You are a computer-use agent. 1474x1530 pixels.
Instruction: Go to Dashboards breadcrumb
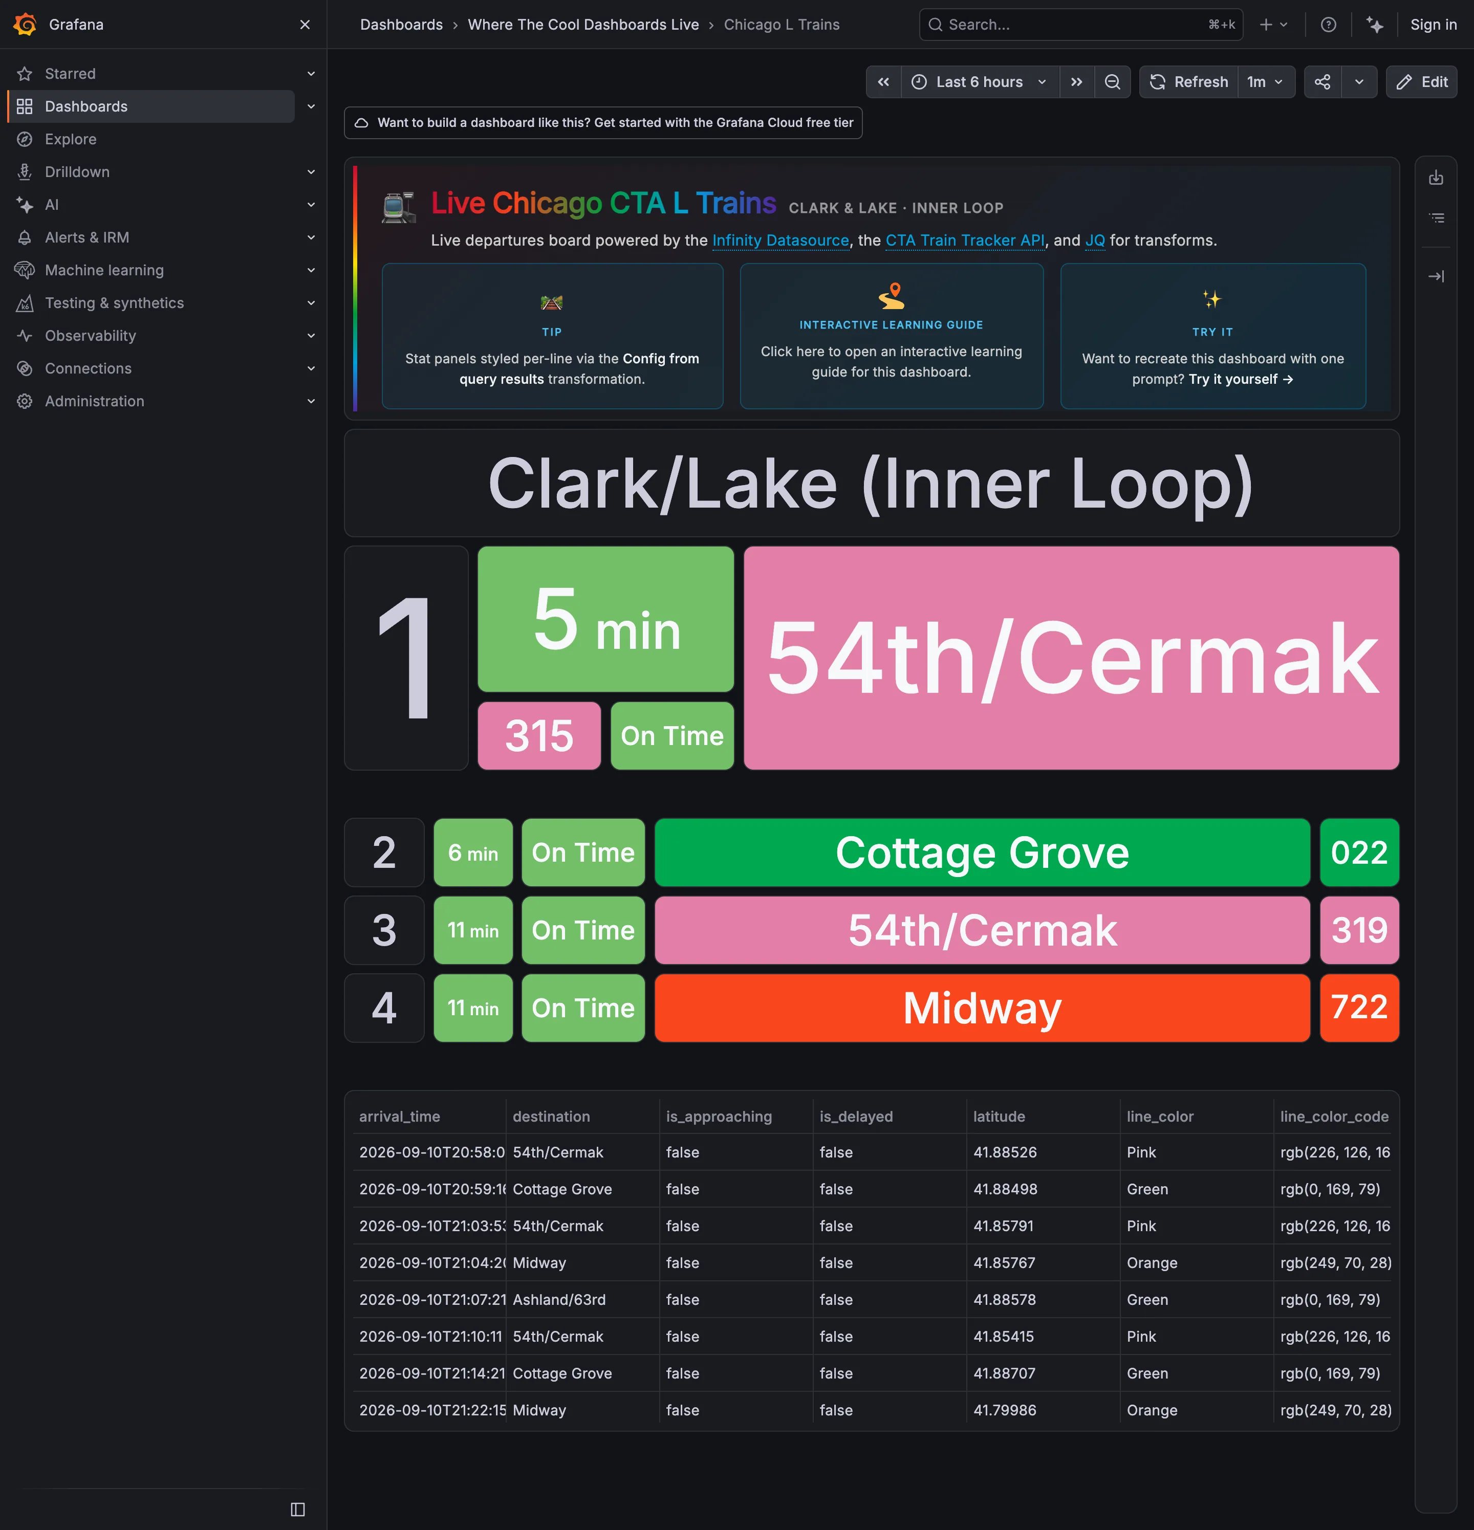pos(401,24)
